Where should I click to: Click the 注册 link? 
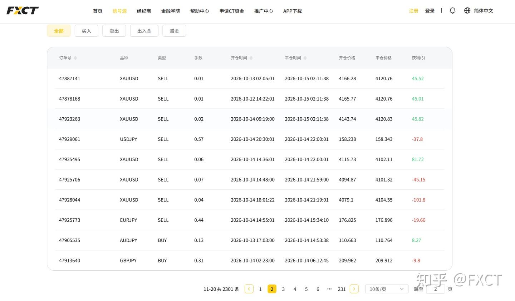[413, 11]
